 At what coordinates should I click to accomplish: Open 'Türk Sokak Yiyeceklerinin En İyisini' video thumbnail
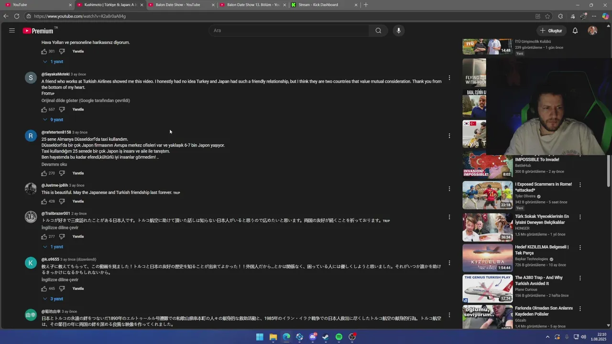coord(487,227)
